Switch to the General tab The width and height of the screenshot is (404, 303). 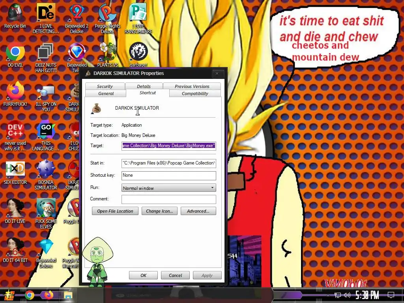[x=106, y=94]
